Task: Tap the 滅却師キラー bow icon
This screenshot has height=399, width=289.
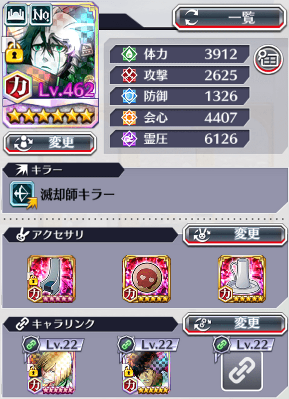Action: 23,195
